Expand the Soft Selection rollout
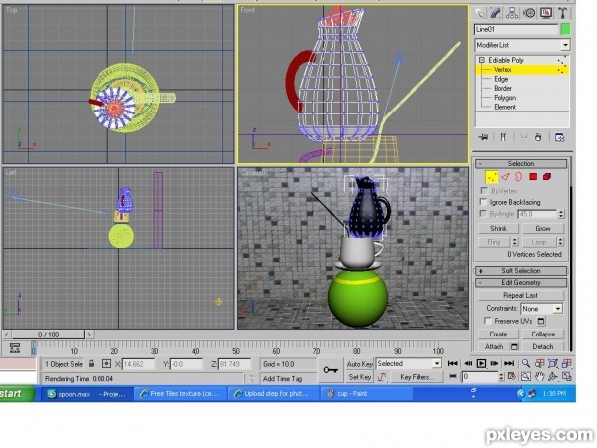597x448 pixels. [x=520, y=271]
